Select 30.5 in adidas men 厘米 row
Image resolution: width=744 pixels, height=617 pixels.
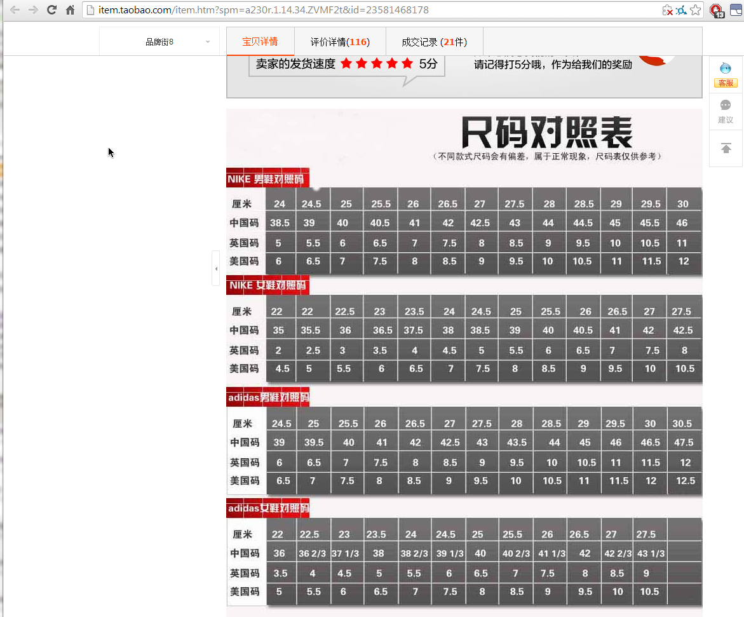click(682, 423)
